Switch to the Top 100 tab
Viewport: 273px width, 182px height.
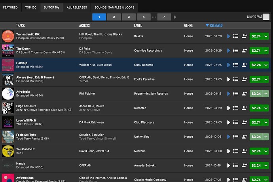(31, 8)
